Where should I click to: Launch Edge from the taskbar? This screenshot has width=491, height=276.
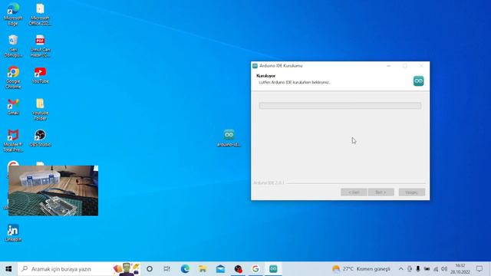(185, 269)
